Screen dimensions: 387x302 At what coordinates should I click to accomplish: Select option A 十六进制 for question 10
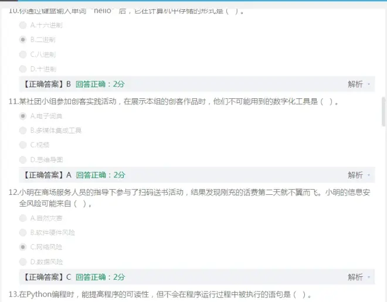[23, 25]
